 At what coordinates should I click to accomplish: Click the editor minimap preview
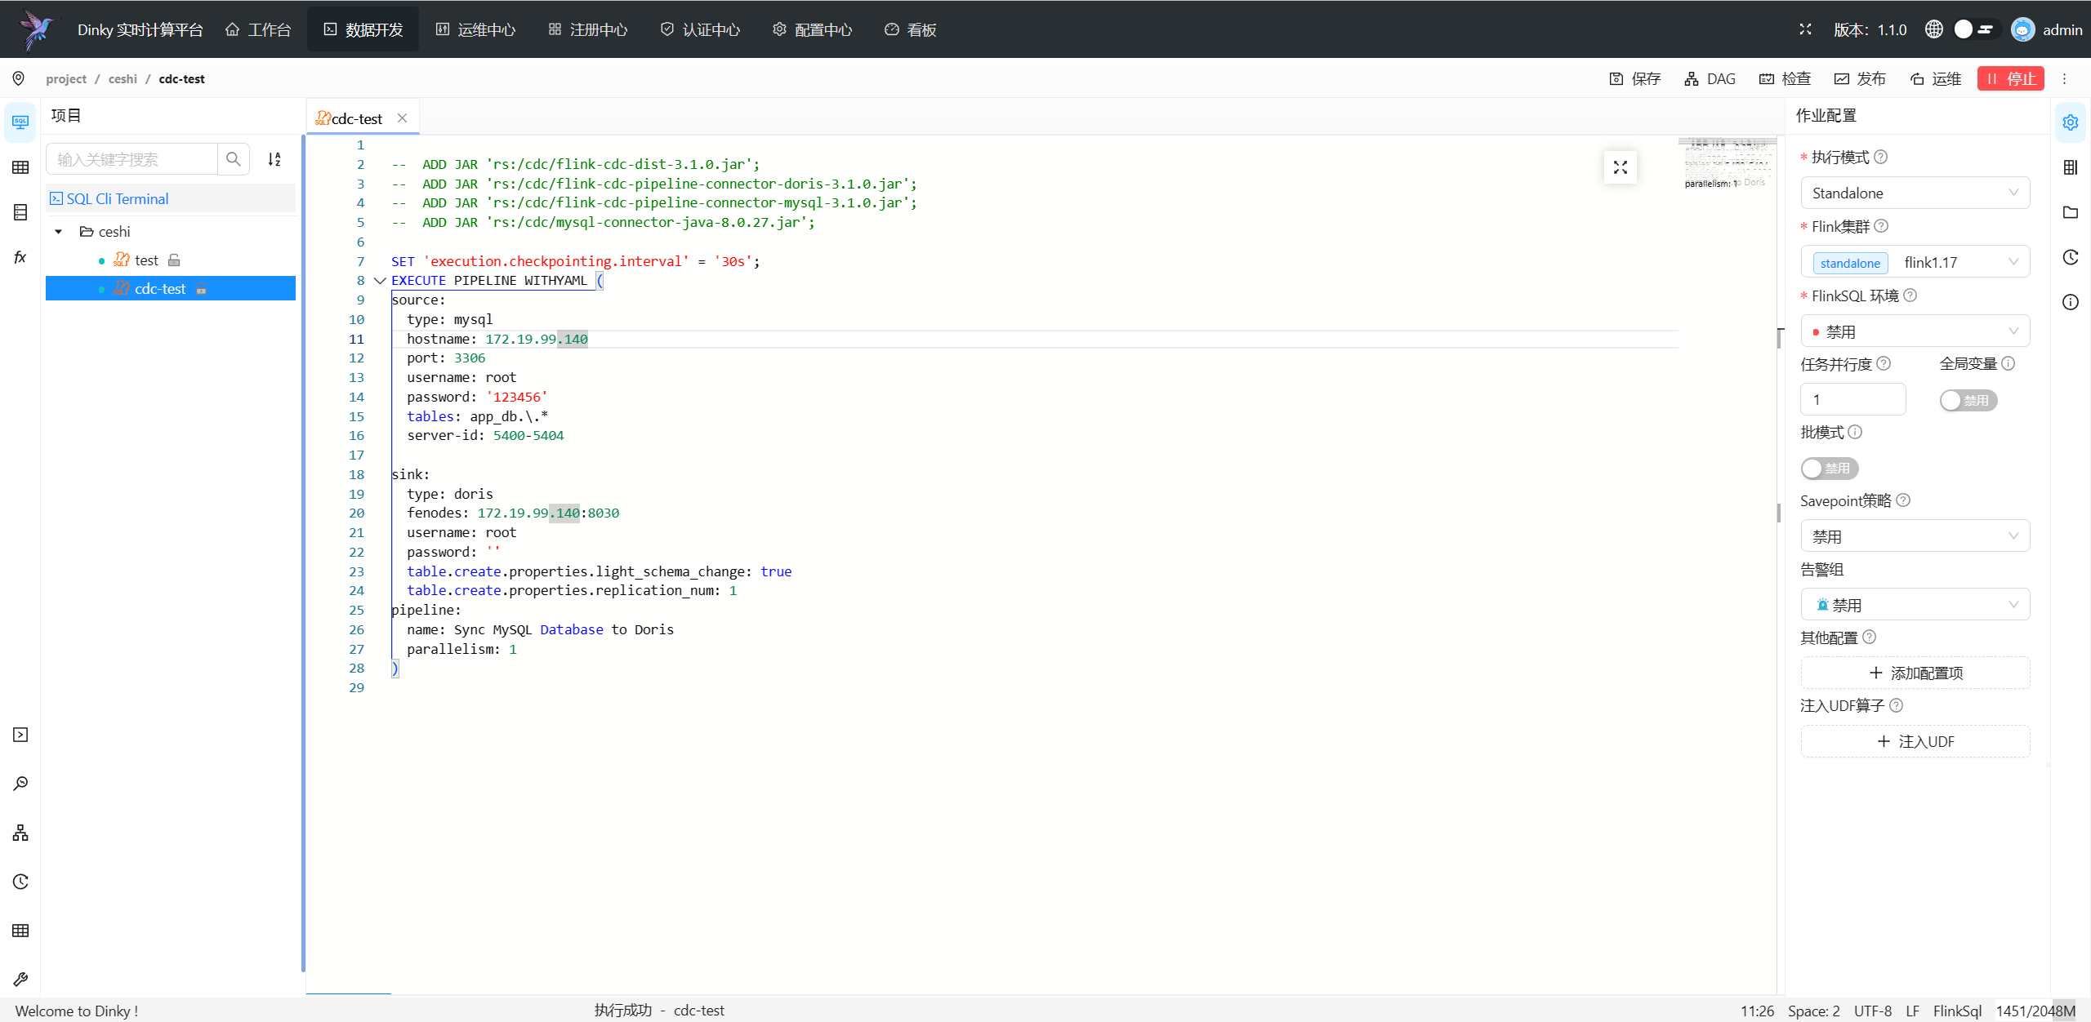coord(1727,163)
